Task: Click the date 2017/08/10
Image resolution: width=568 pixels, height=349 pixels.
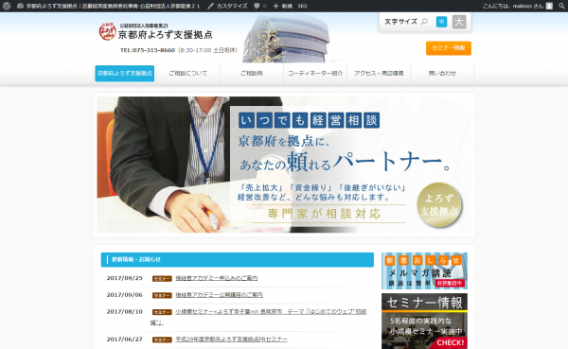Action: tap(124, 312)
